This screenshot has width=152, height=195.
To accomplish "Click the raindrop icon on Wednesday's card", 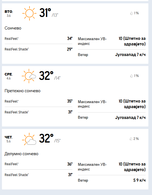I will pos(131,76).
